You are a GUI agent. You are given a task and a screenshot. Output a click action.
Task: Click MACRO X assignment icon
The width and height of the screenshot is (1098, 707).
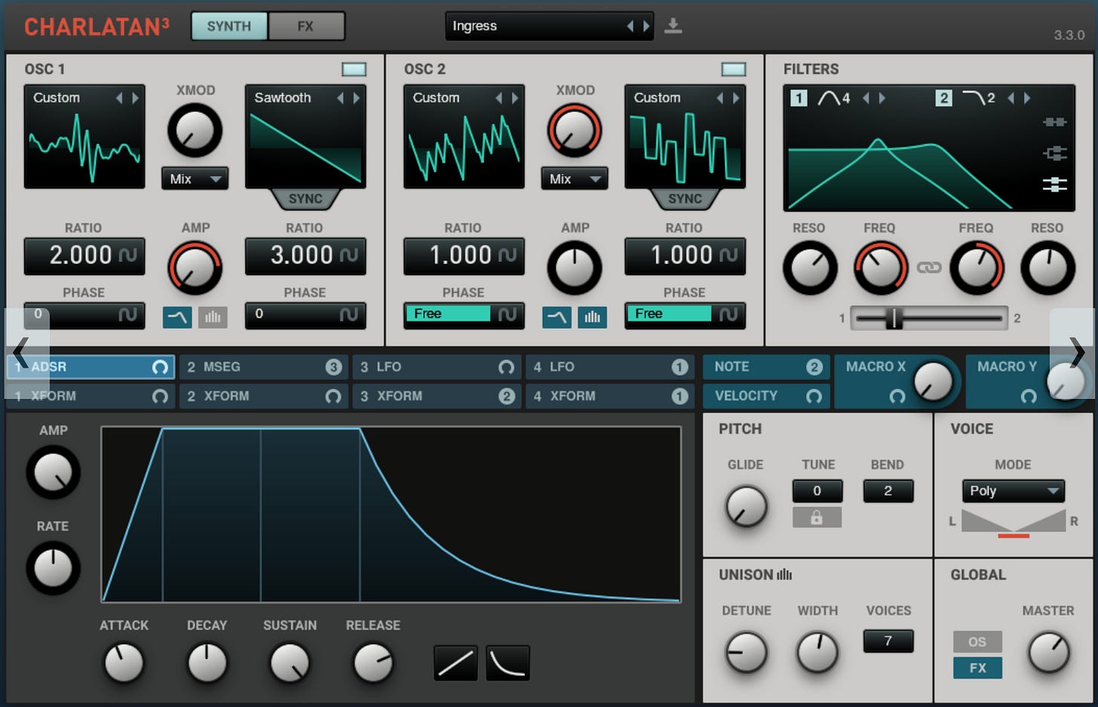point(897,396)
